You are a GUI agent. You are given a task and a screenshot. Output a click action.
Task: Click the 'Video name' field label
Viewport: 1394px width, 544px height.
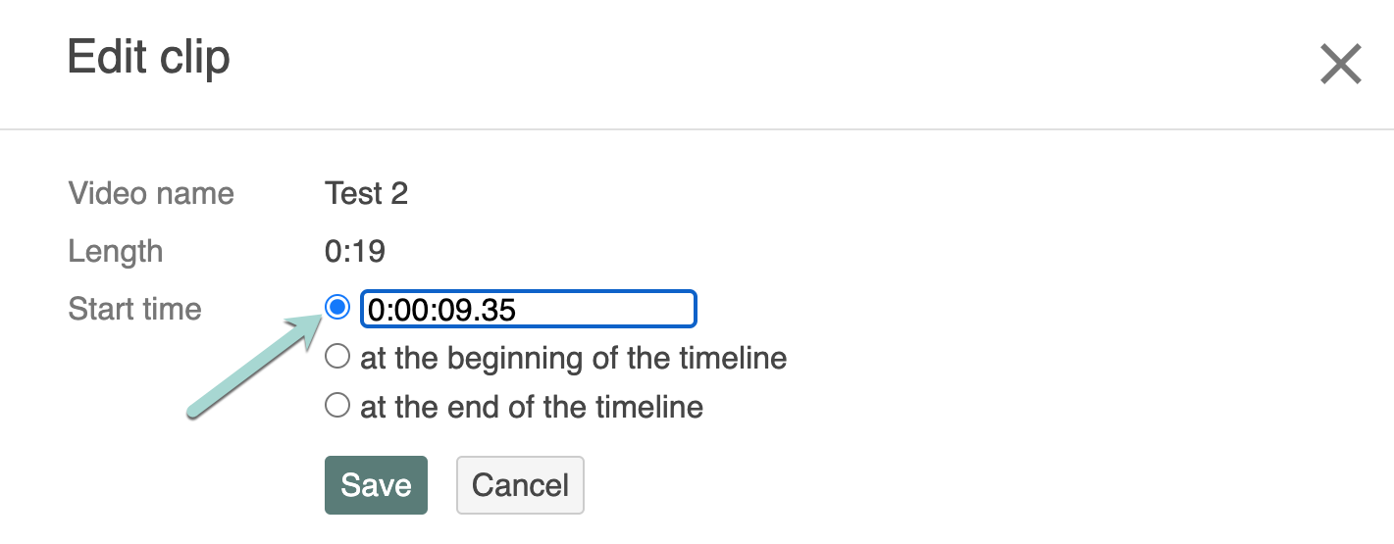pos(151,194)
